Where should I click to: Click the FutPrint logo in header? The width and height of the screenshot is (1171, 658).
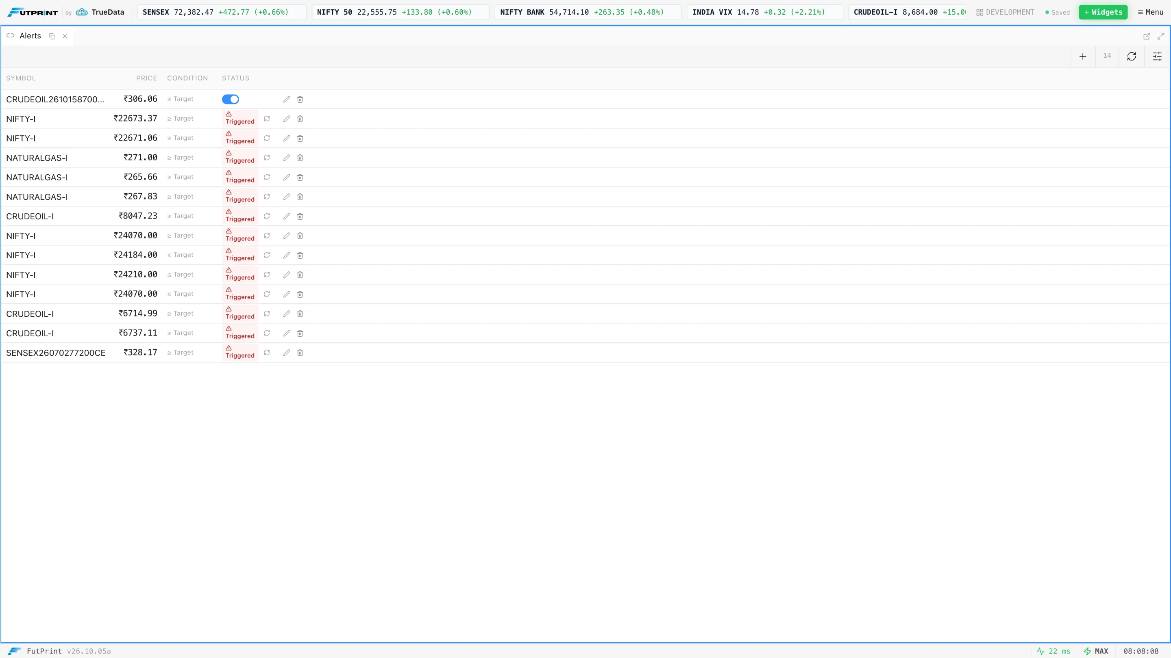click(33, 12)
